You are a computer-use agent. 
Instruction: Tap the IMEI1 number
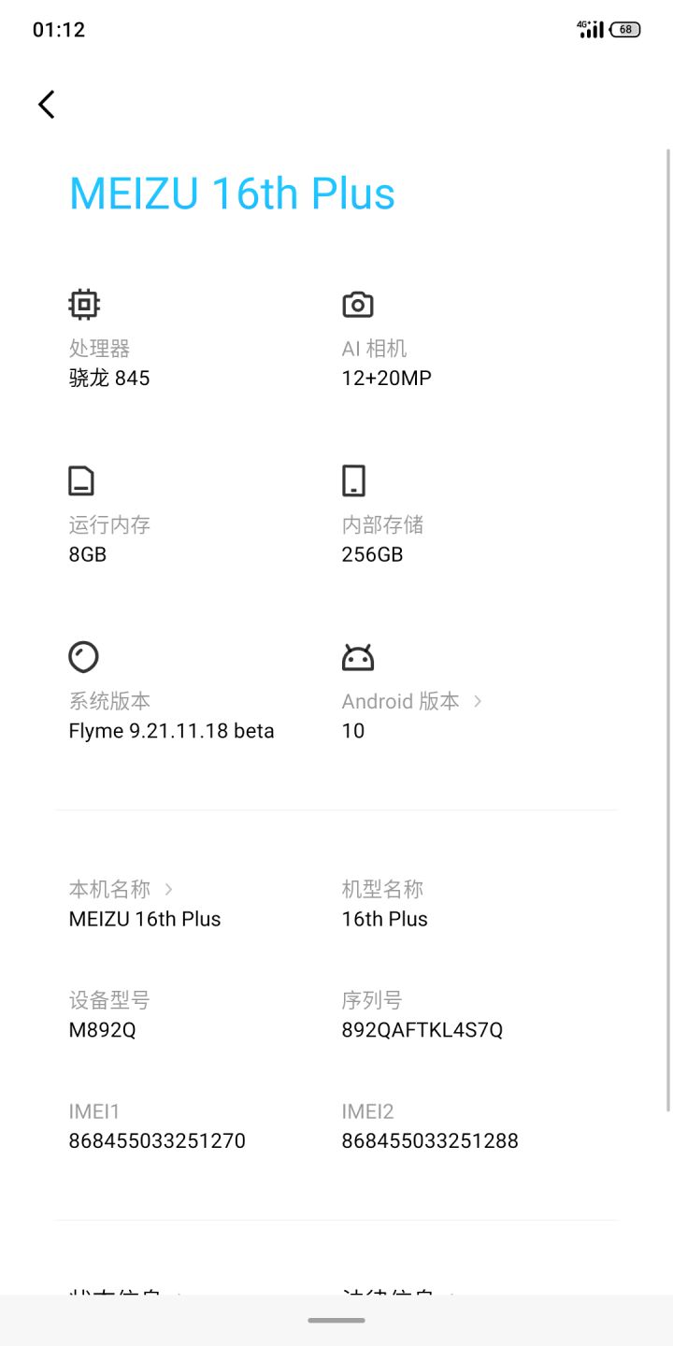pos(157,1140)
